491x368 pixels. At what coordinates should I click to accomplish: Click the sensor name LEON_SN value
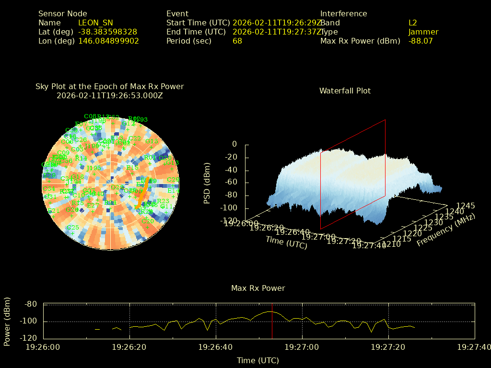point(95,23)
